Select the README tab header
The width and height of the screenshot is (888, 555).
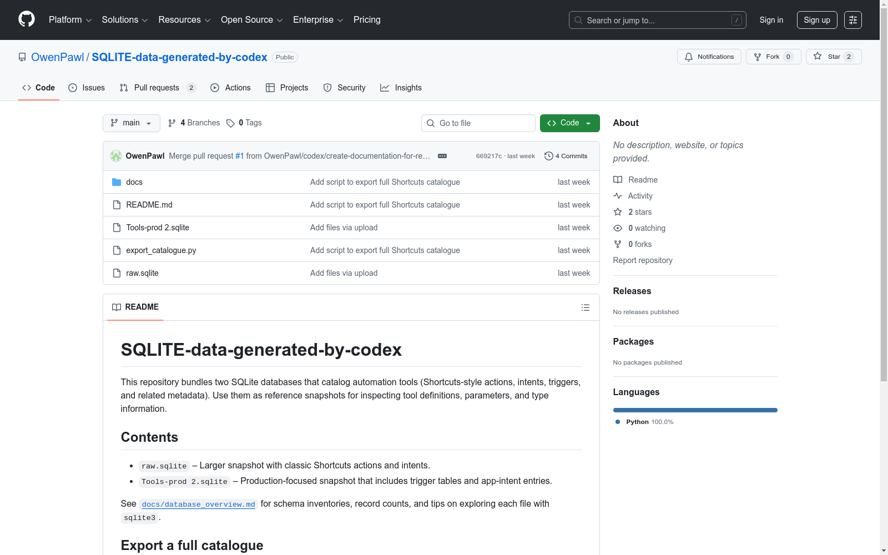click(x=135, y=307)
